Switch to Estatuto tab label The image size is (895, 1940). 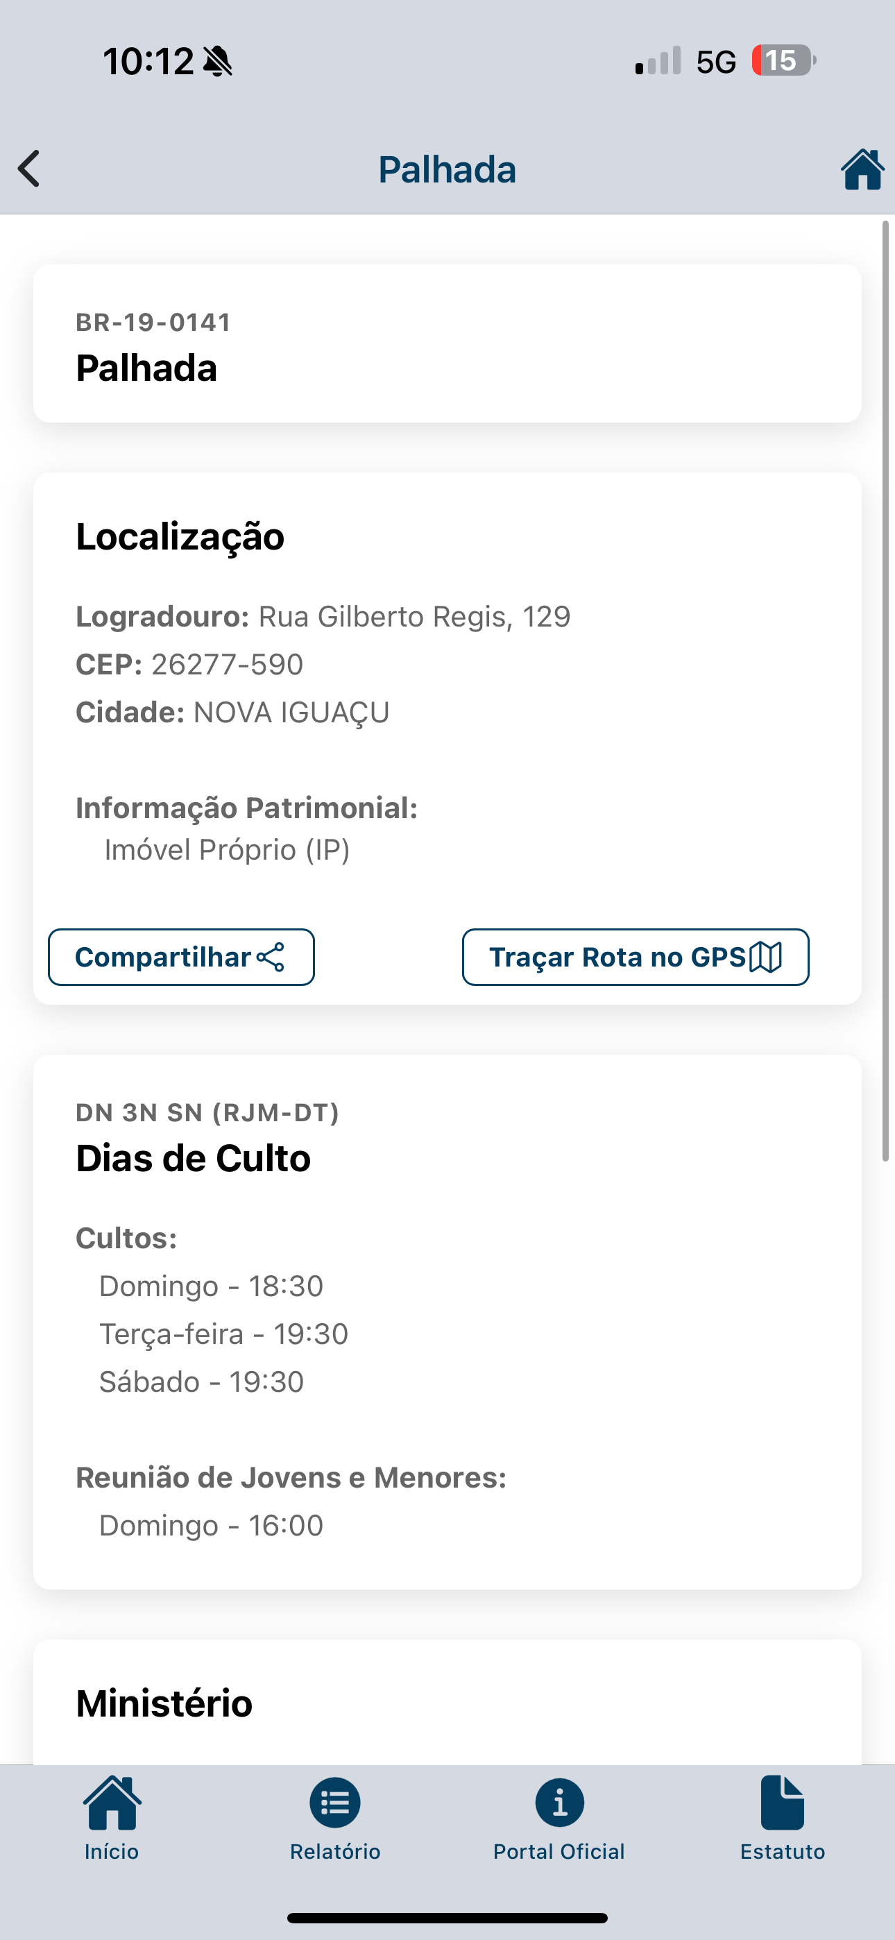click(x=782, y=1851)
